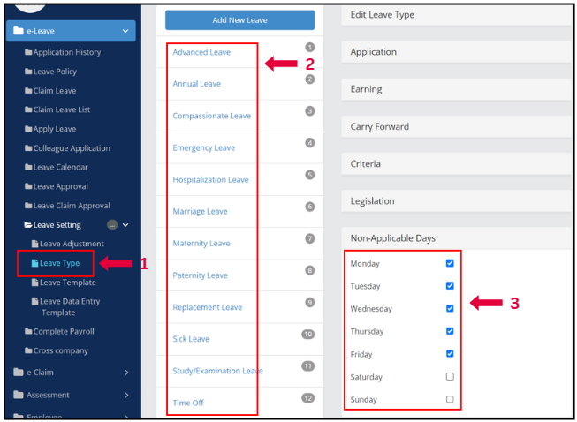Click the folder icon next to Leave Policy
This screenshot has width=577, height=422.
click(x=28, y=72)
